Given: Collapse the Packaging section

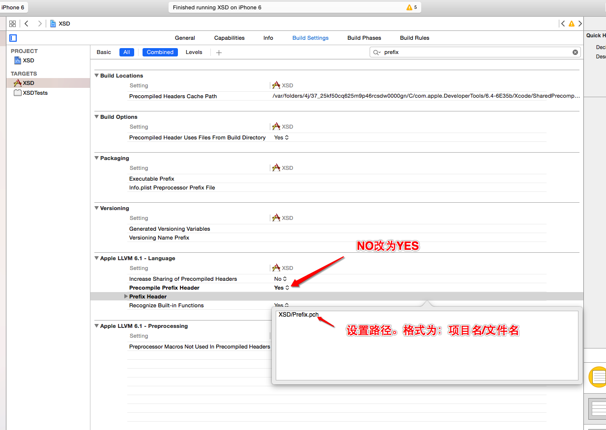Looking at the screenshot, I should pos(97,158).
